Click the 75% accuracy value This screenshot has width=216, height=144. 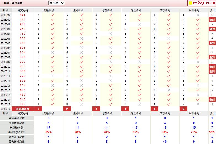click(x=194, y=132)
